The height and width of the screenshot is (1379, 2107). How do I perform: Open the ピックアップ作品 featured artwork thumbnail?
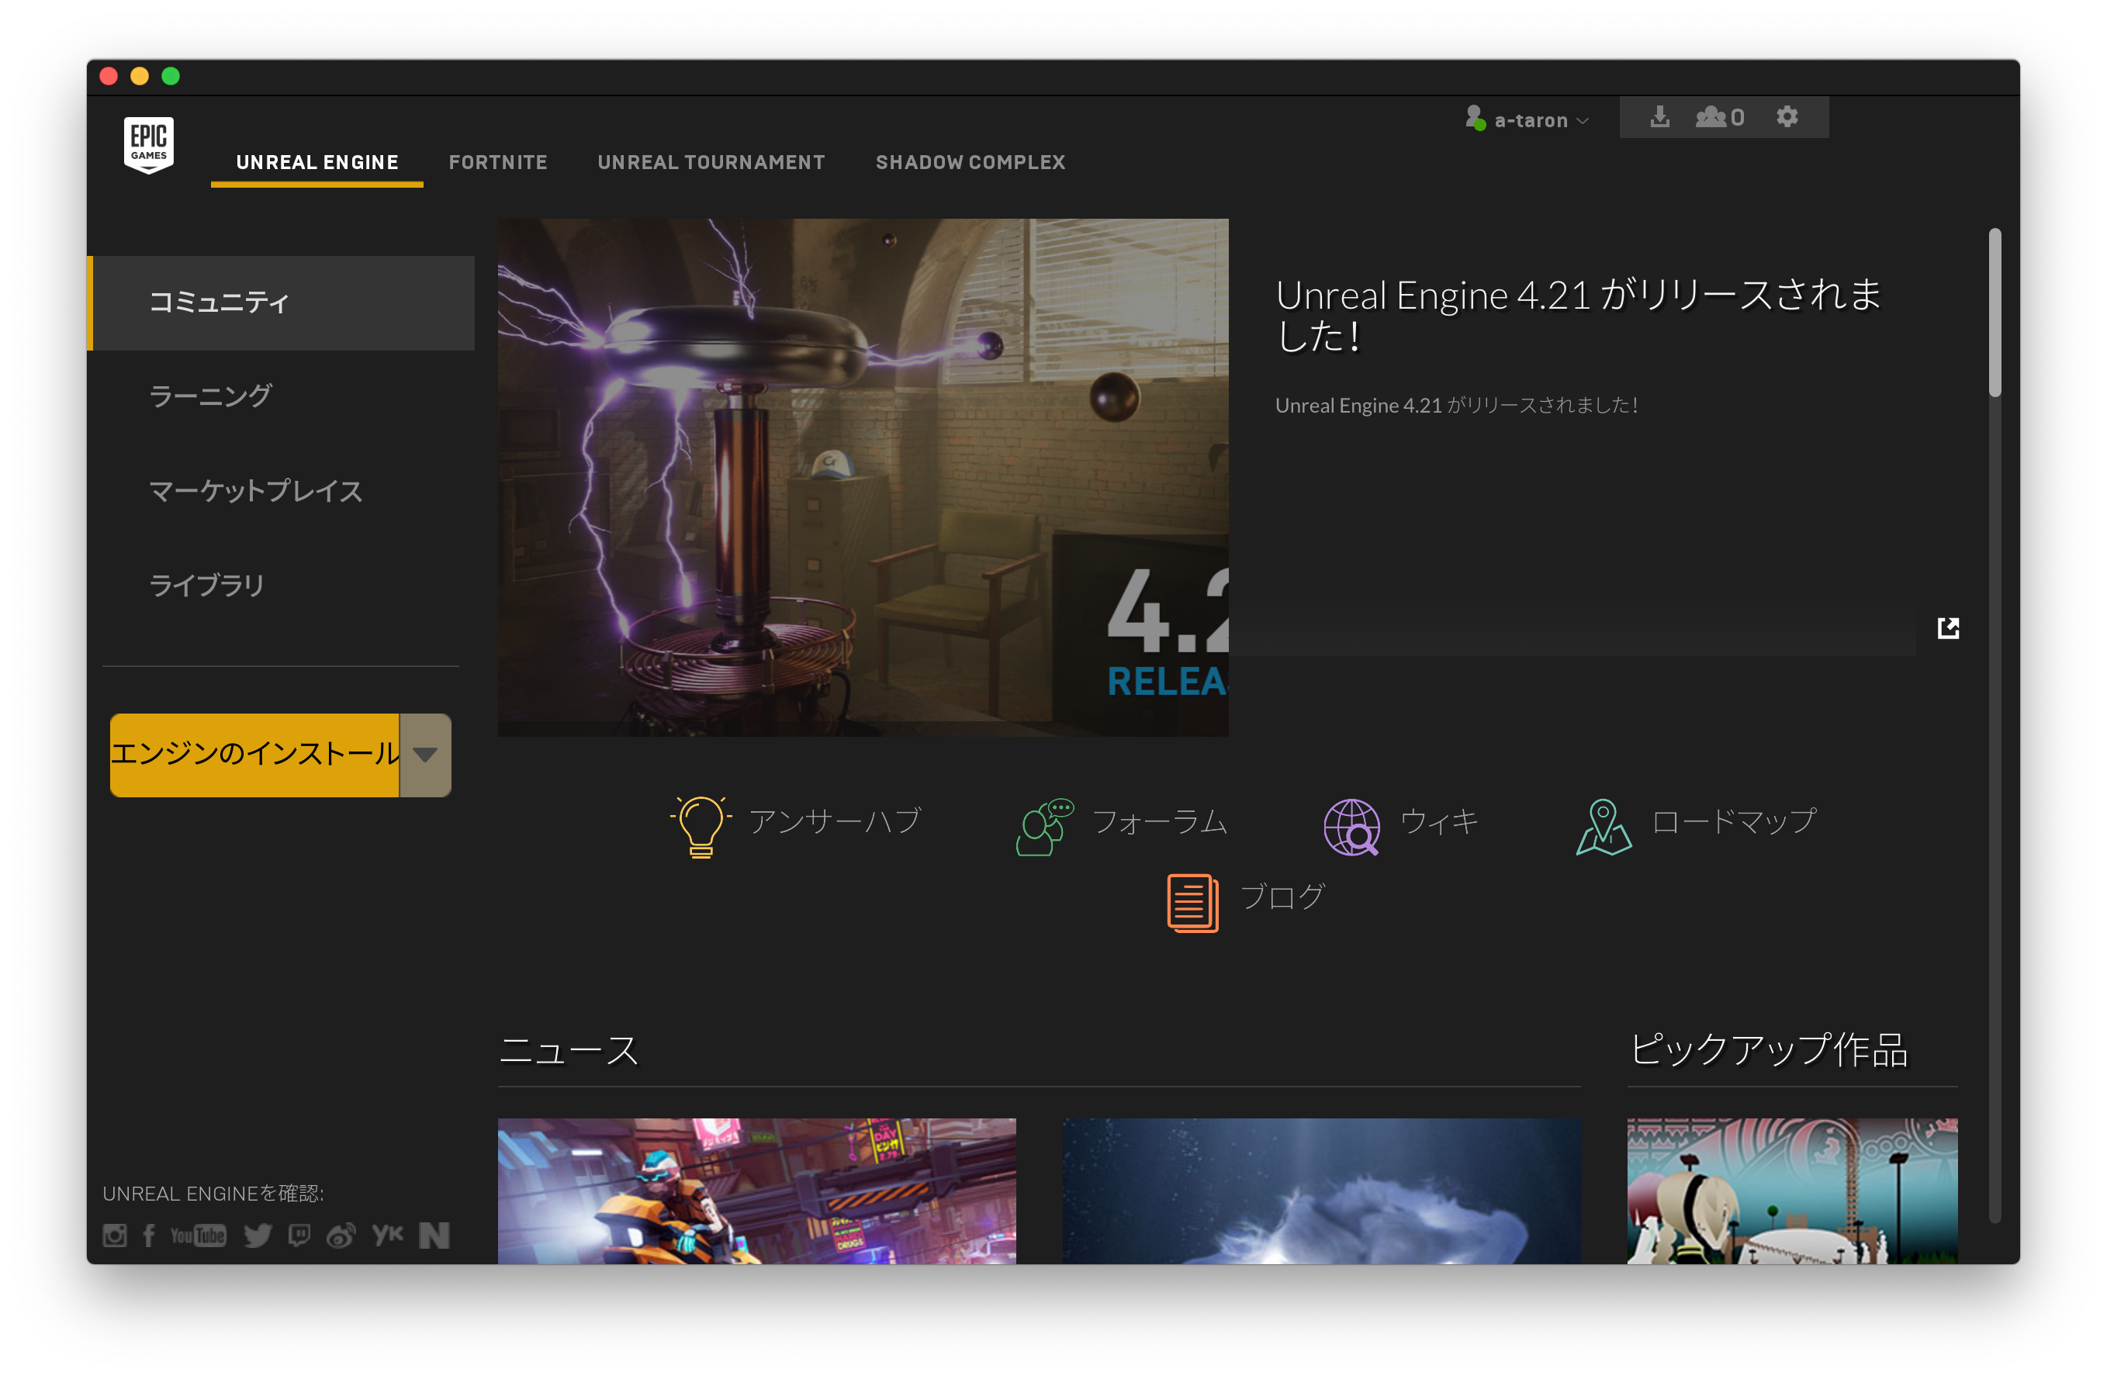tap(1792, 1191)
